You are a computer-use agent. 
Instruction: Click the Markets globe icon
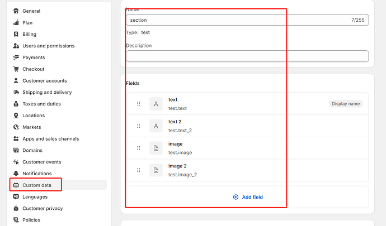pos(16,127)
